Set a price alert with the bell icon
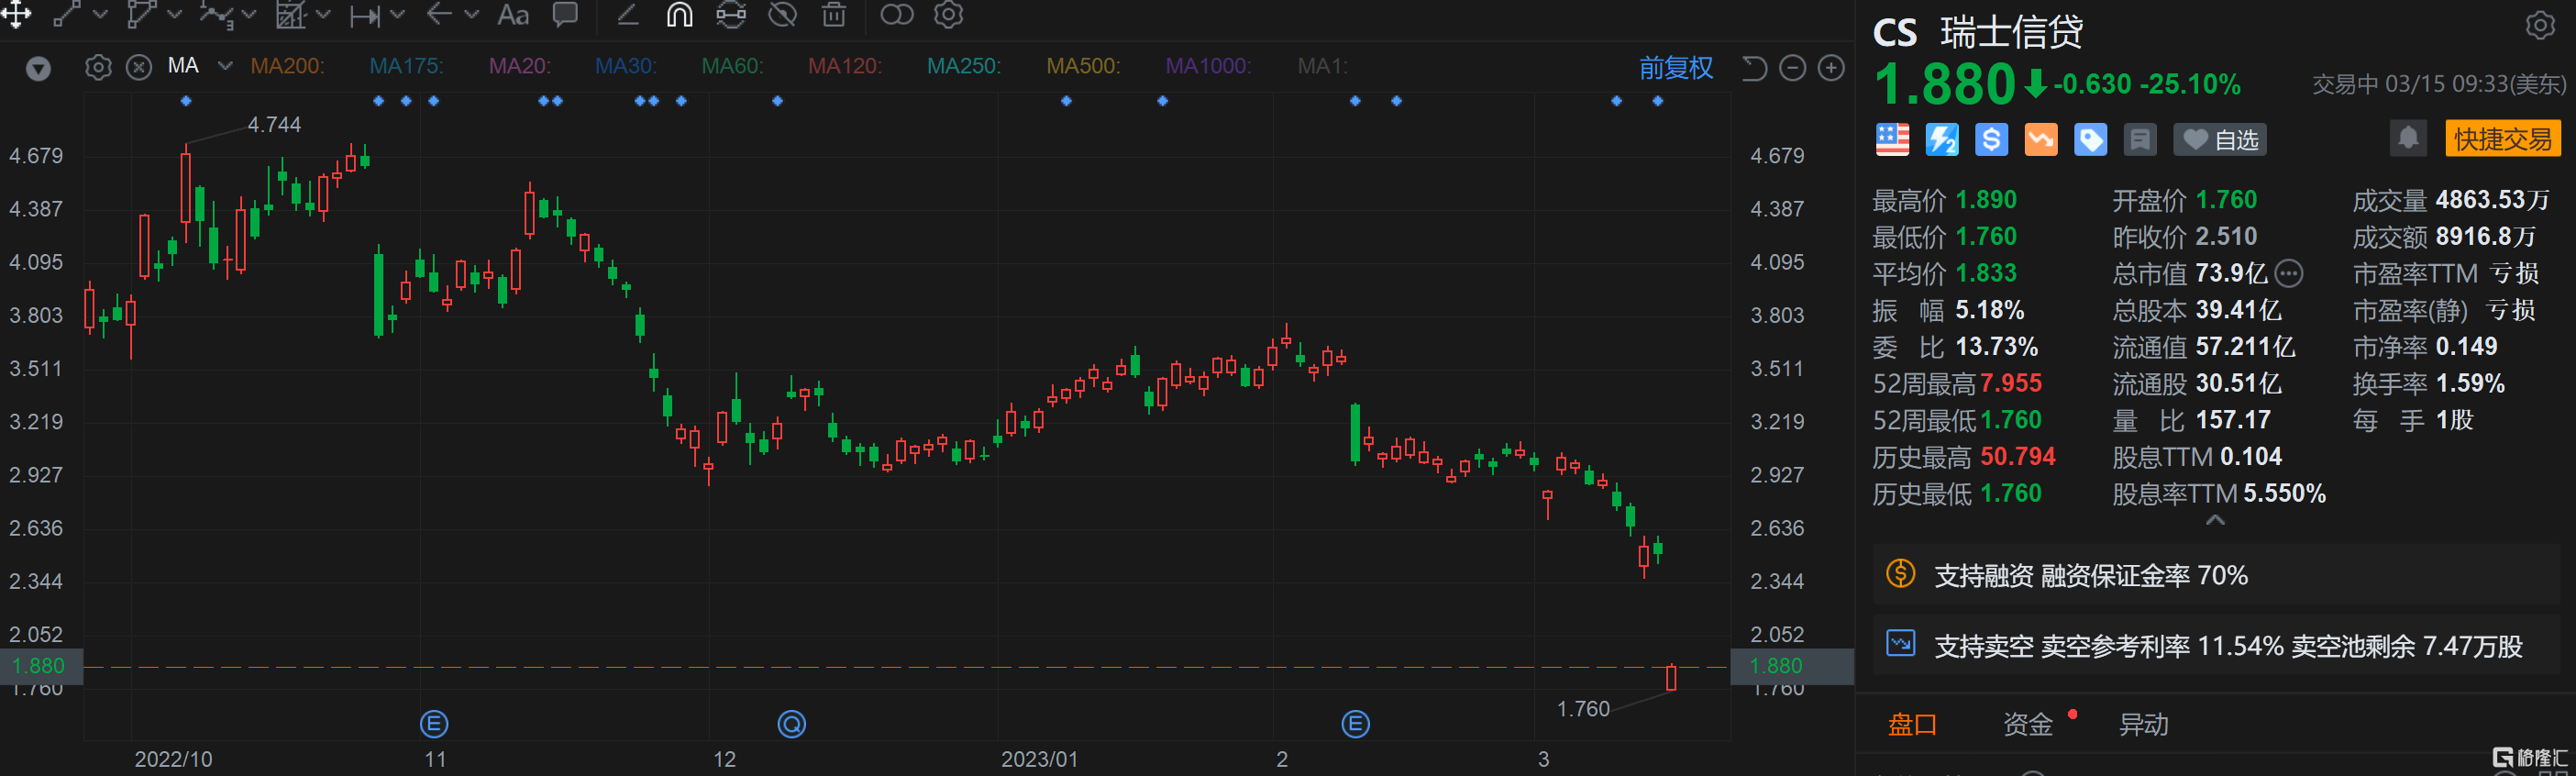Image resolution: width=2576 pixels, height=776 pixels. click(2408, 138)
